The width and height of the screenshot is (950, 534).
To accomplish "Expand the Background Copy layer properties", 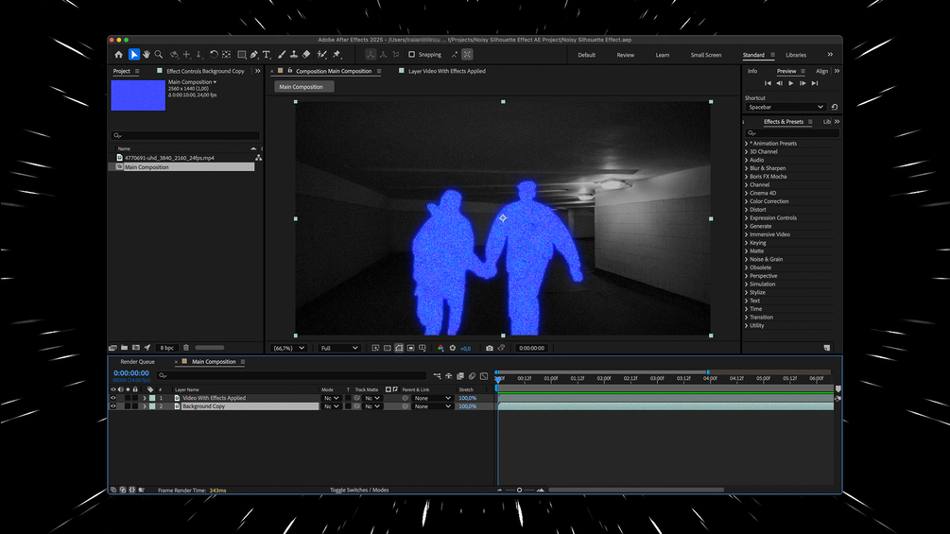I will point(145,406).
